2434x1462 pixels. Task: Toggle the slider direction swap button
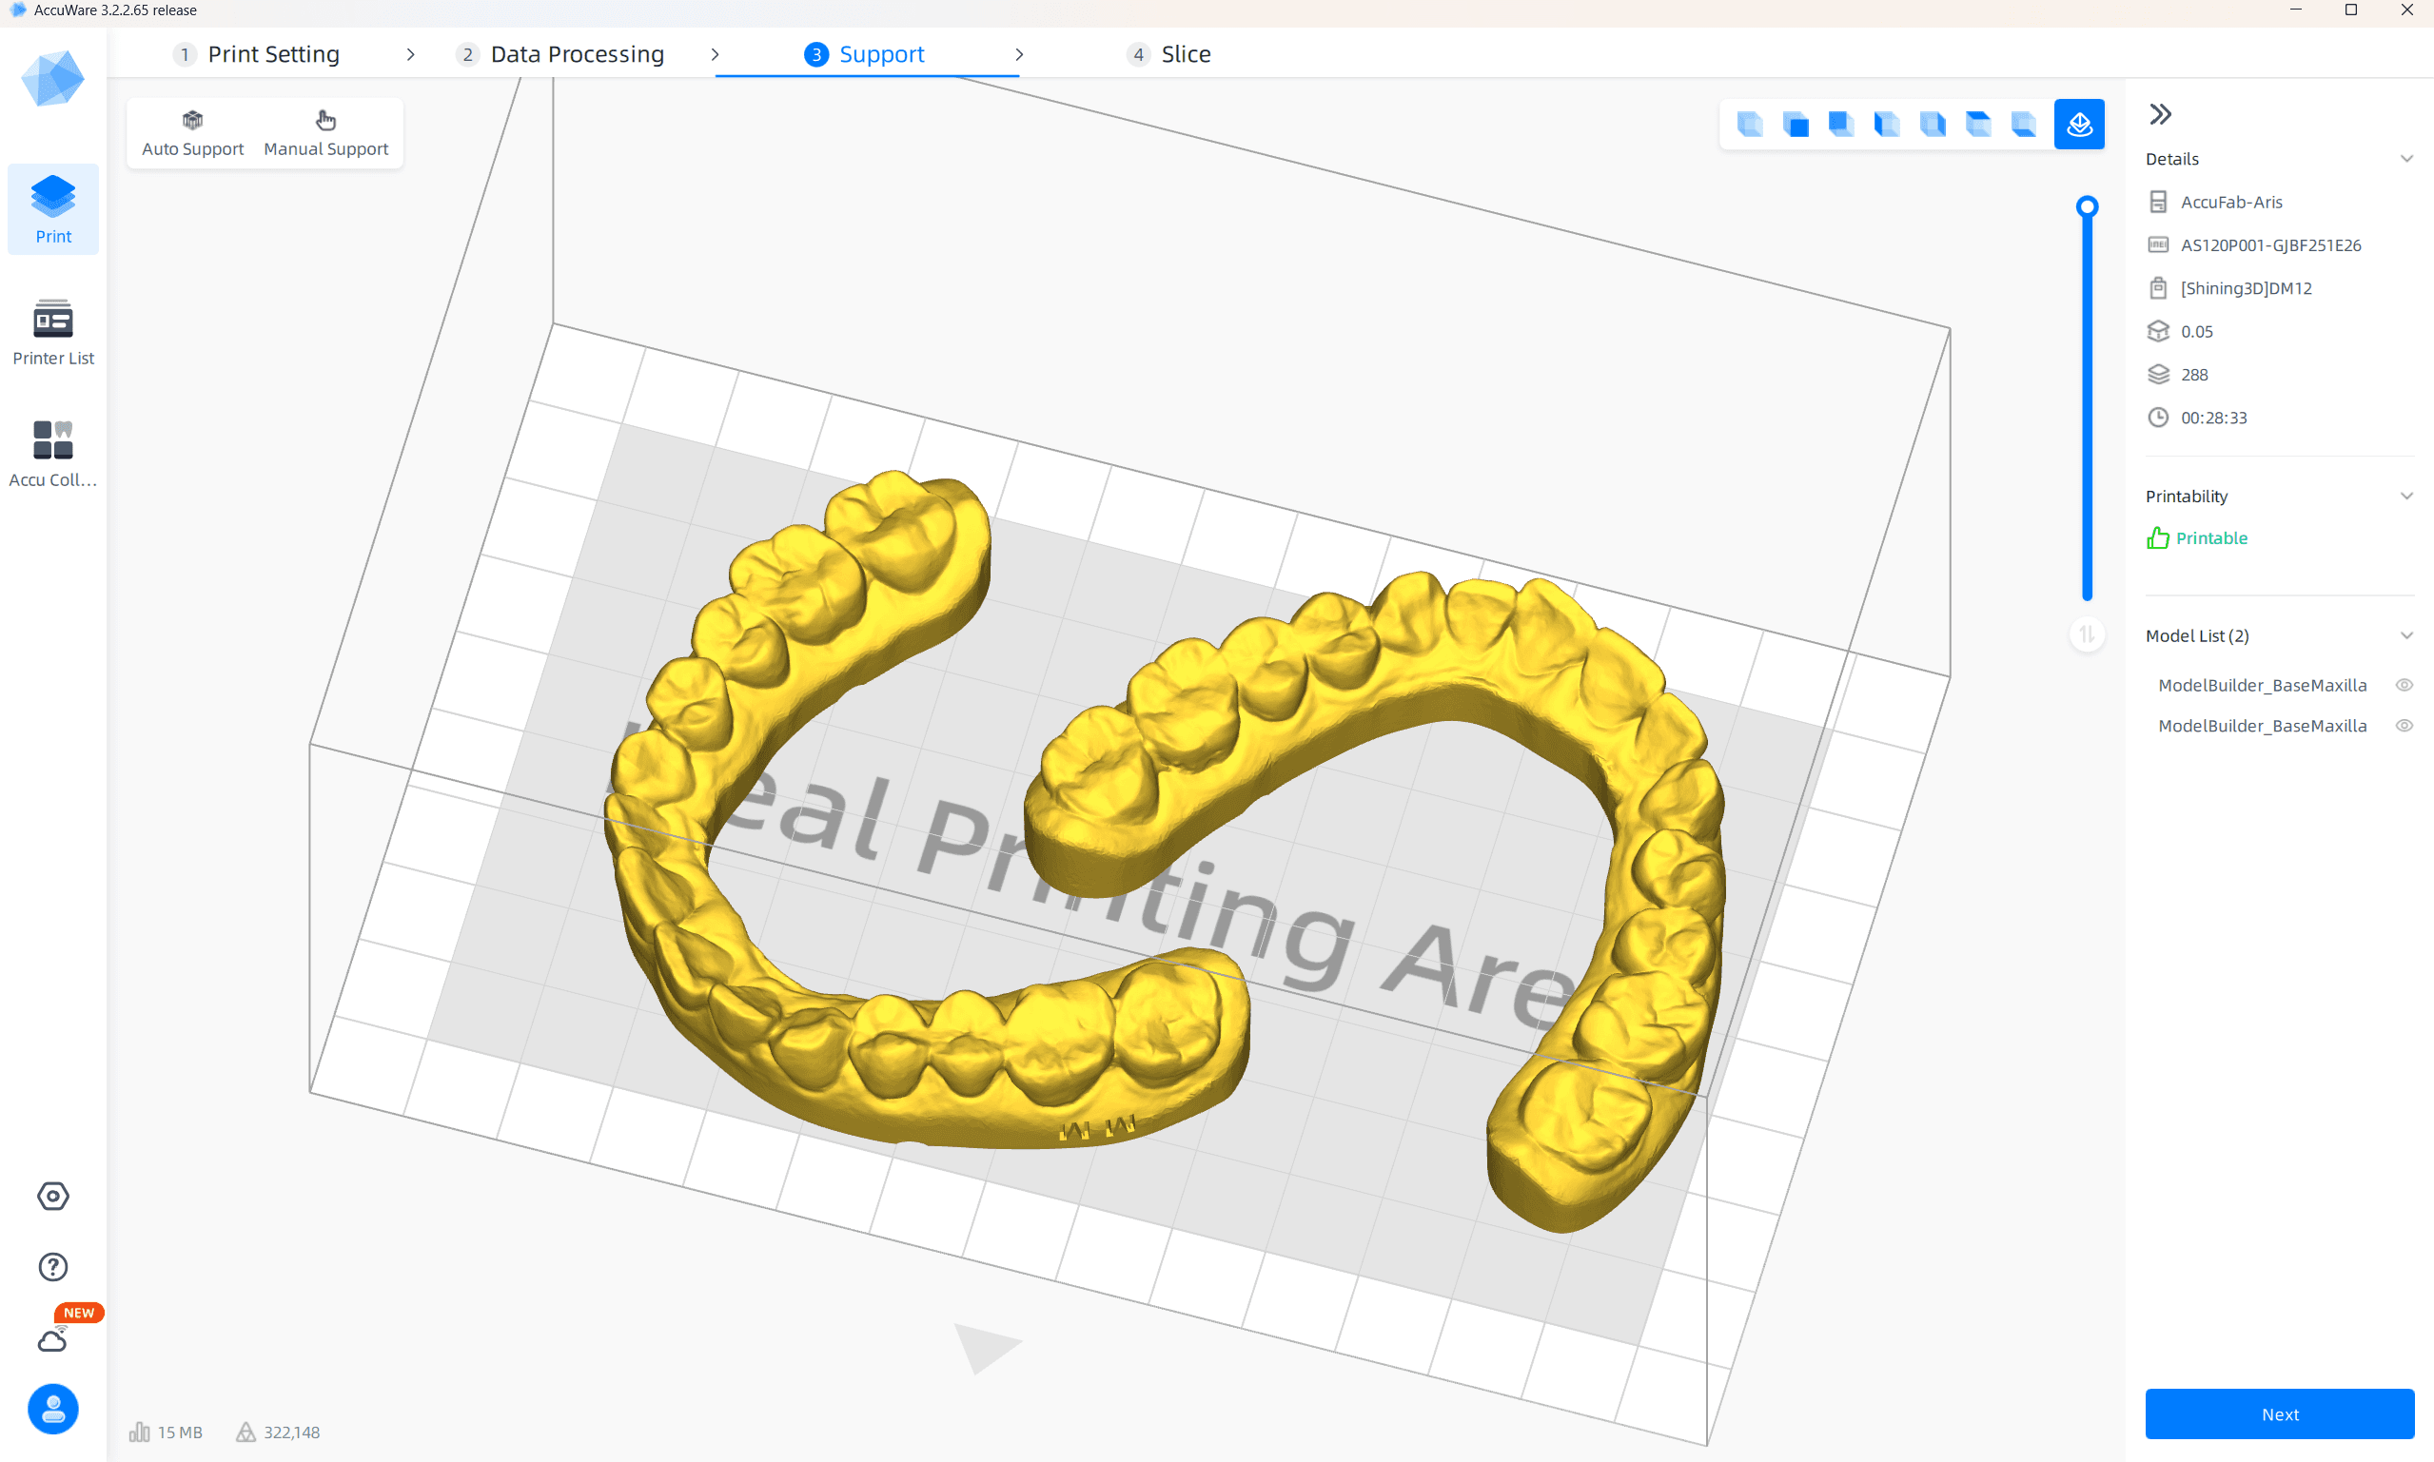[2086, 634]
